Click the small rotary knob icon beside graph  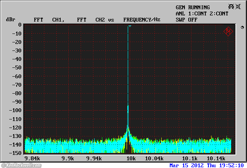[242, 27]
